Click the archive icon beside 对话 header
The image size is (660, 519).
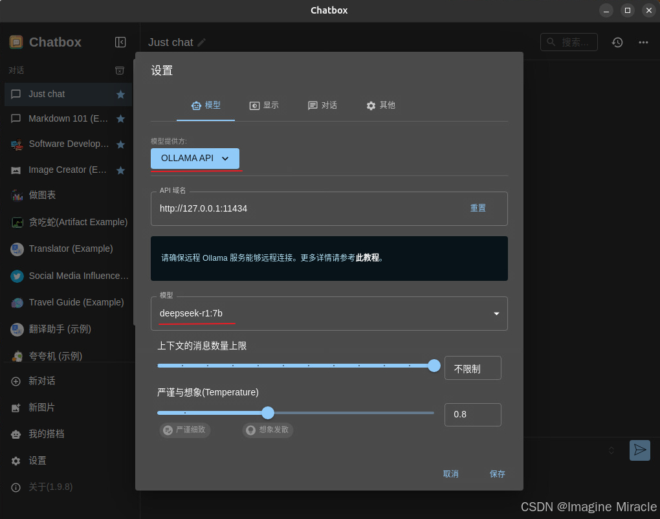coord(120,70)
